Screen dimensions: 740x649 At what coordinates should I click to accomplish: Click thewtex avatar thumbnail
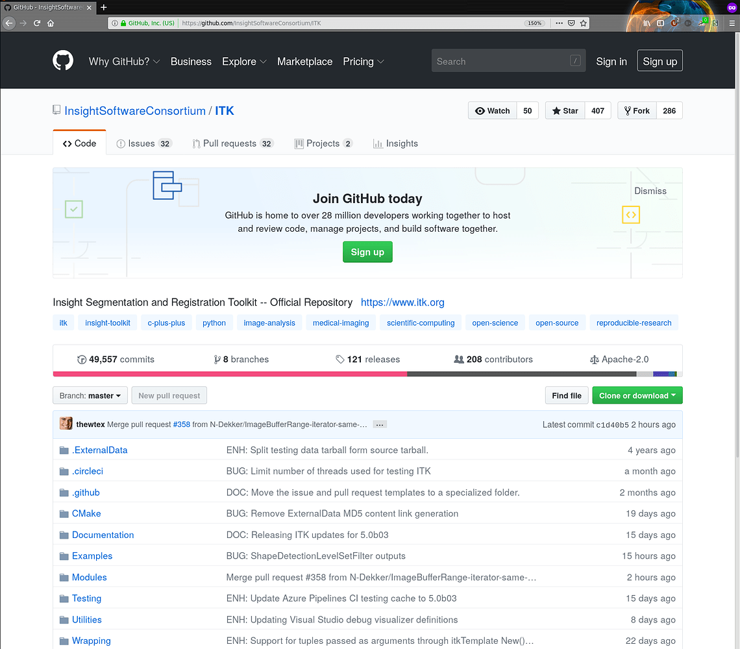pos(66,423)
